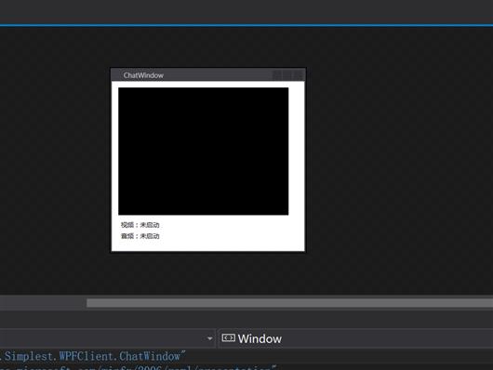Select the ChatWindow title bar text
This screenshot has width=493, height=370.
coord(143,75)
